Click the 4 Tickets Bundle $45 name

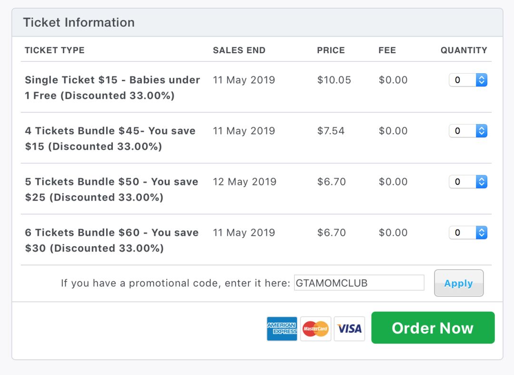click(110, 138)
